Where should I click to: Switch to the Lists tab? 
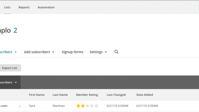7,7
